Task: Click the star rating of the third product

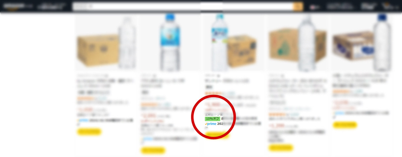Action: (214, 93)
